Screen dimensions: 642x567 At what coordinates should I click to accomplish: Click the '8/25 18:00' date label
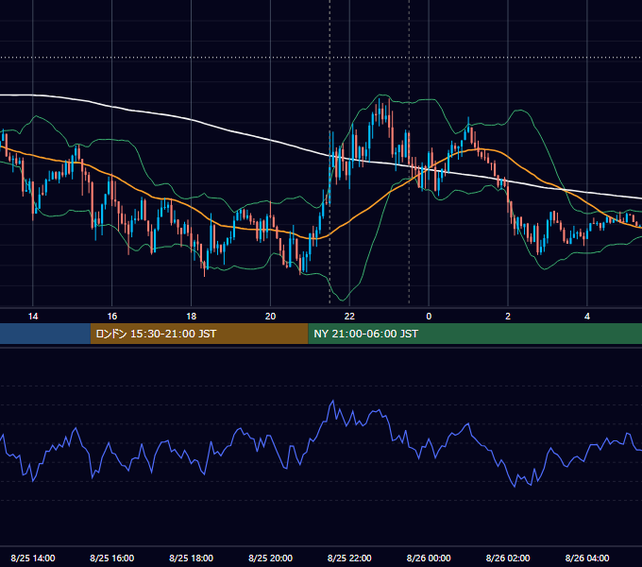pyautogui.click(x=192, y=558)
